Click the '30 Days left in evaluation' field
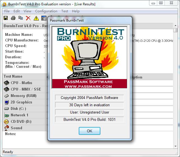 [89, 105]
